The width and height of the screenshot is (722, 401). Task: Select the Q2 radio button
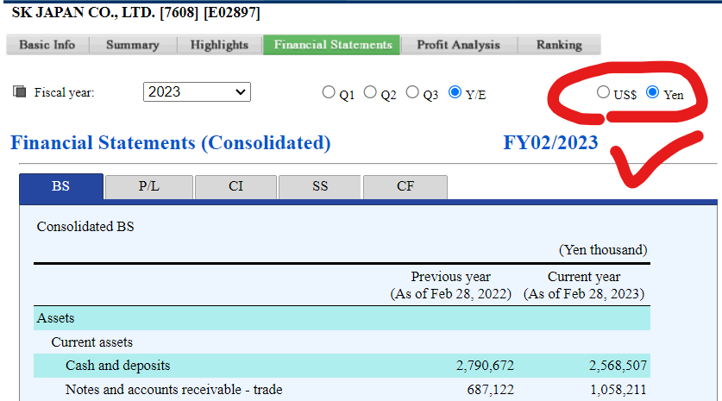tap(370, 92)
